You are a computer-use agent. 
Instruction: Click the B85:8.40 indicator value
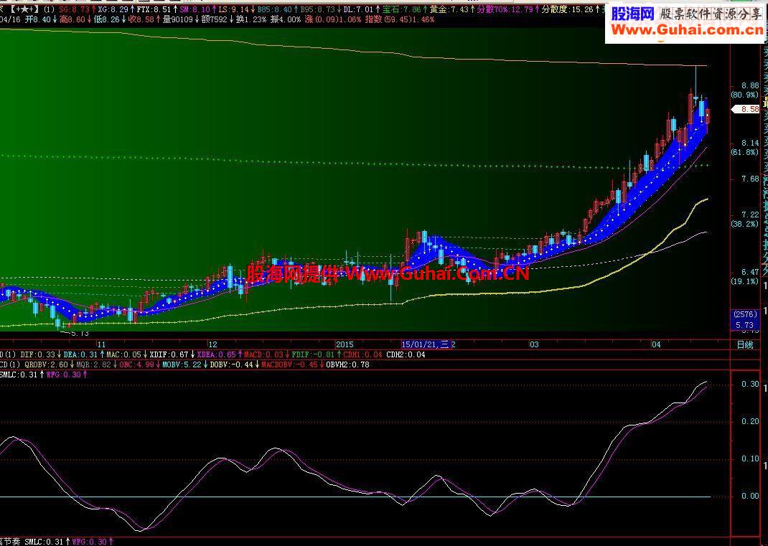(274, 9)
